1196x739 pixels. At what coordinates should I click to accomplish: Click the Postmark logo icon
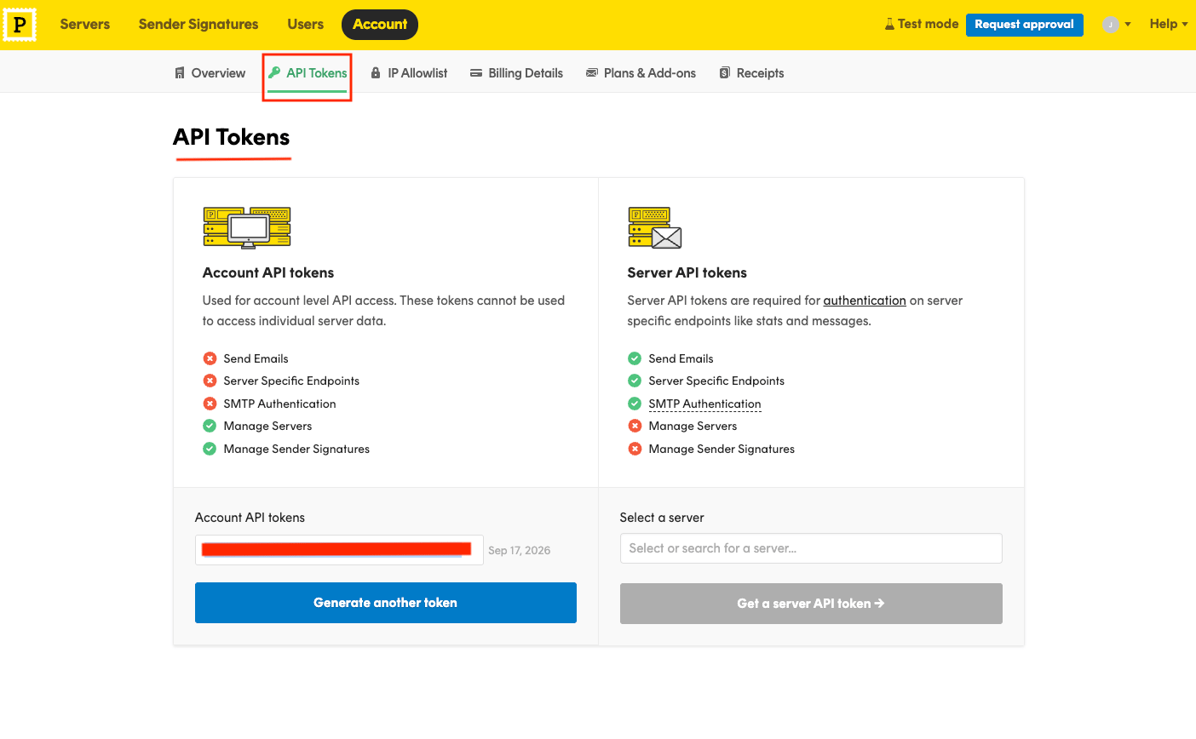[x=20, y=25]
